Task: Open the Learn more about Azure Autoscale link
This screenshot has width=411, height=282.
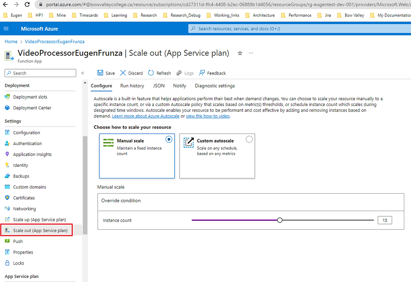Action: (146, 116)
